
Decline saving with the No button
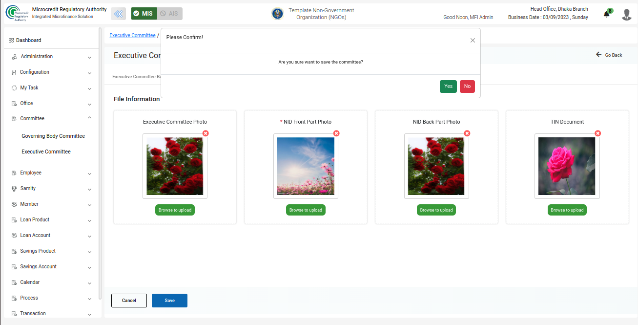tap(467, 87)
